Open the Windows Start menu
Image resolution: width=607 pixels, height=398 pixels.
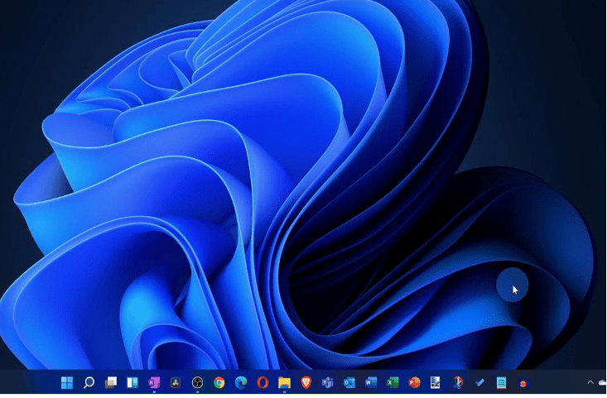pos(67,382)
